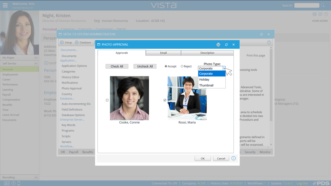Open the HR tab in System Administration

coord(63,152)
